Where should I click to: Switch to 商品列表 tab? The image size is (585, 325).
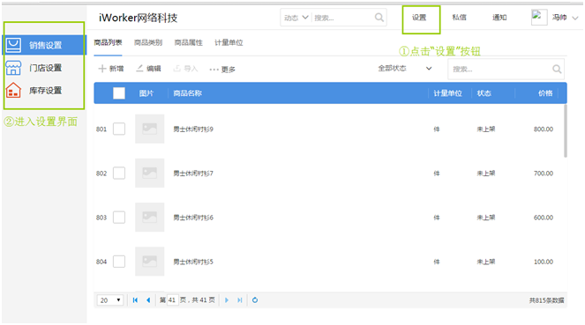(x=108, y=42)
